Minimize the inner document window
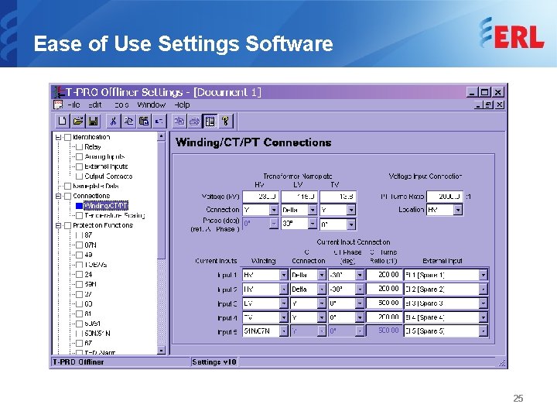 click(x=479, y=104)
